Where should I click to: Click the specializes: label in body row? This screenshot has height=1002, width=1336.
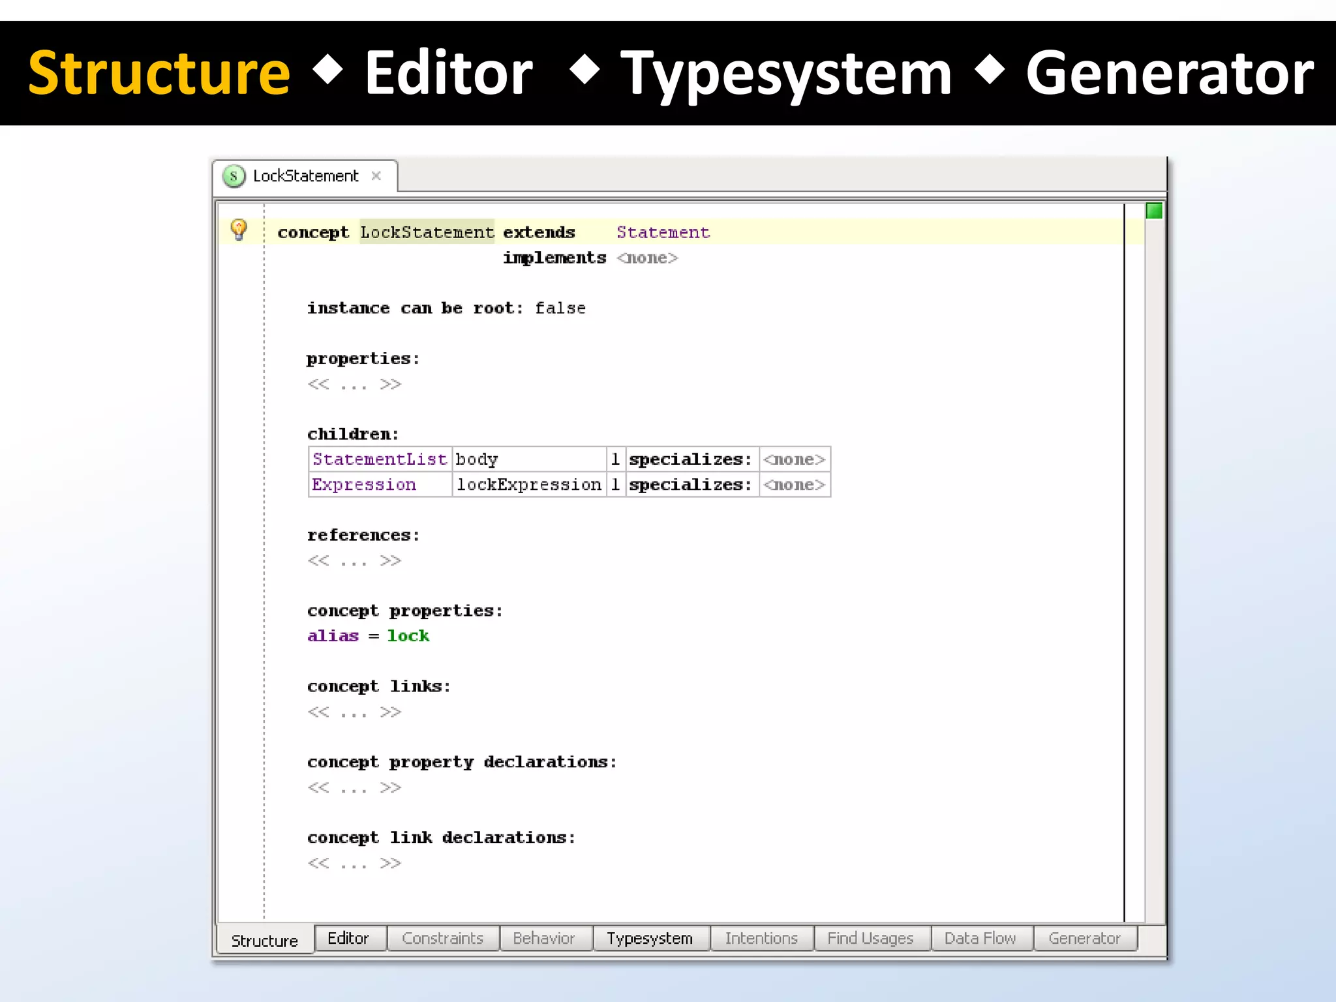[x=691, y=459]
